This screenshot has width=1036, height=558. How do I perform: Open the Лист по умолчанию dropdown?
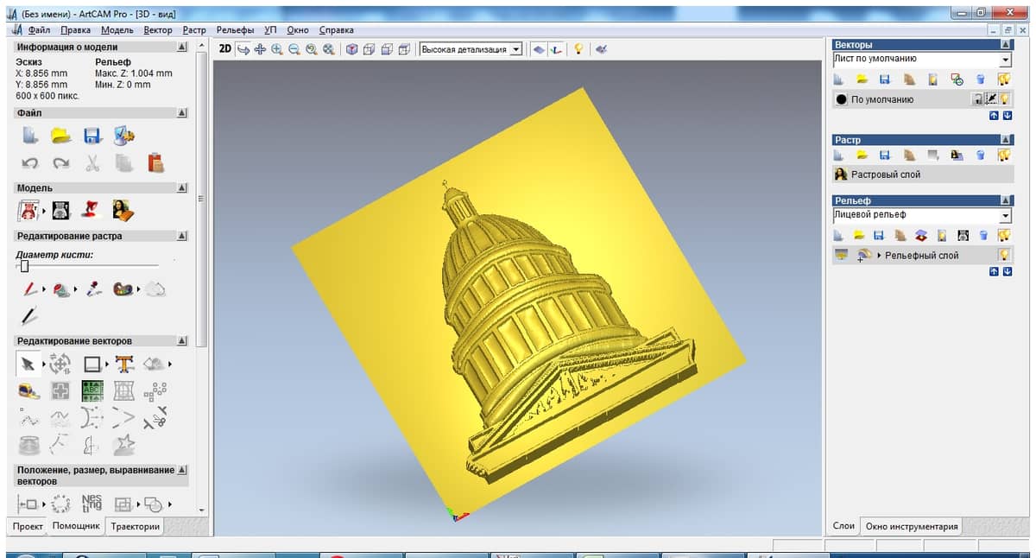(x=1005, y=60)
